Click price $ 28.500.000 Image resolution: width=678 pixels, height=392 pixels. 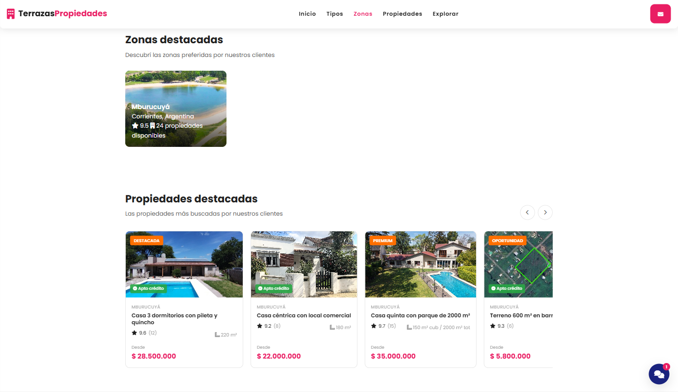pos(154,356)
